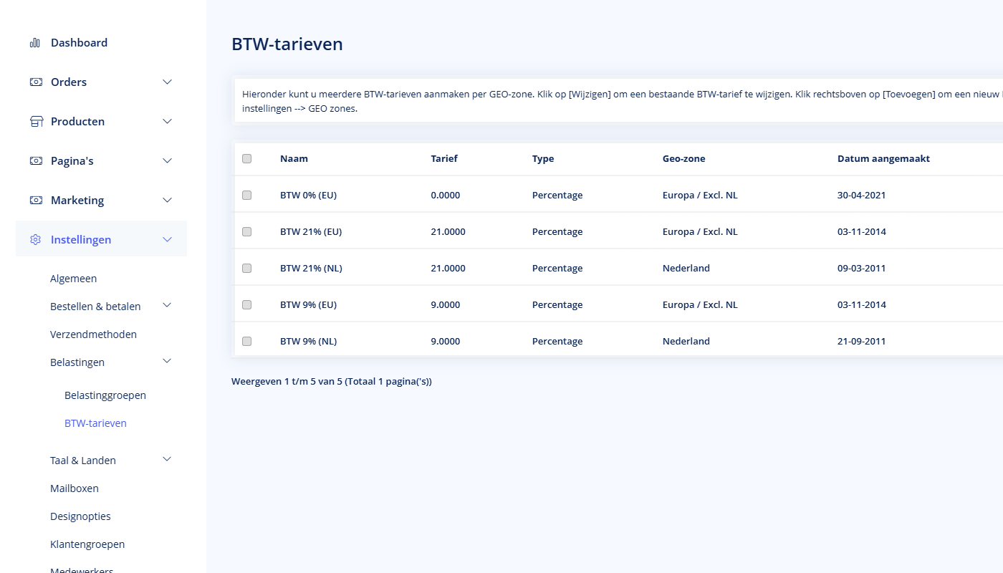Click the Orders package icon
This screenshot has width=1003, height=573.
[35, 82]
